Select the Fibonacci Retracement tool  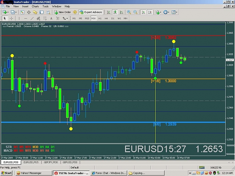coord(45,18)
